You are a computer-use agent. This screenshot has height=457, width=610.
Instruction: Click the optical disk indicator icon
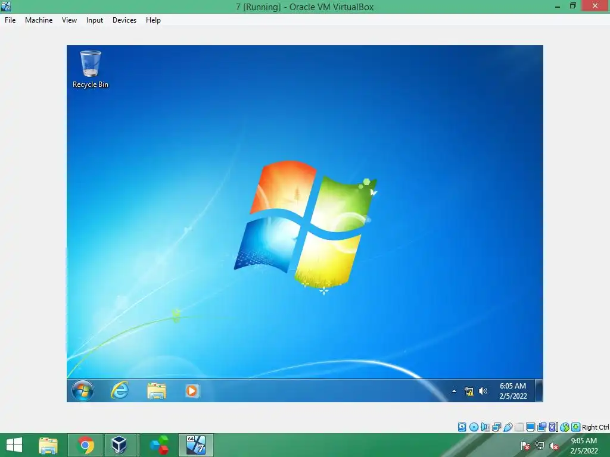click(474, 427)
